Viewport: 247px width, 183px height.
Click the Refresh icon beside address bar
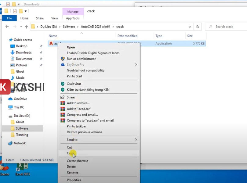pos(198,27)
